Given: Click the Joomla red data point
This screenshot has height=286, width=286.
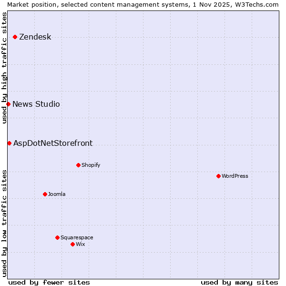Looking at the screenshot, I should (x=45, y=194).
